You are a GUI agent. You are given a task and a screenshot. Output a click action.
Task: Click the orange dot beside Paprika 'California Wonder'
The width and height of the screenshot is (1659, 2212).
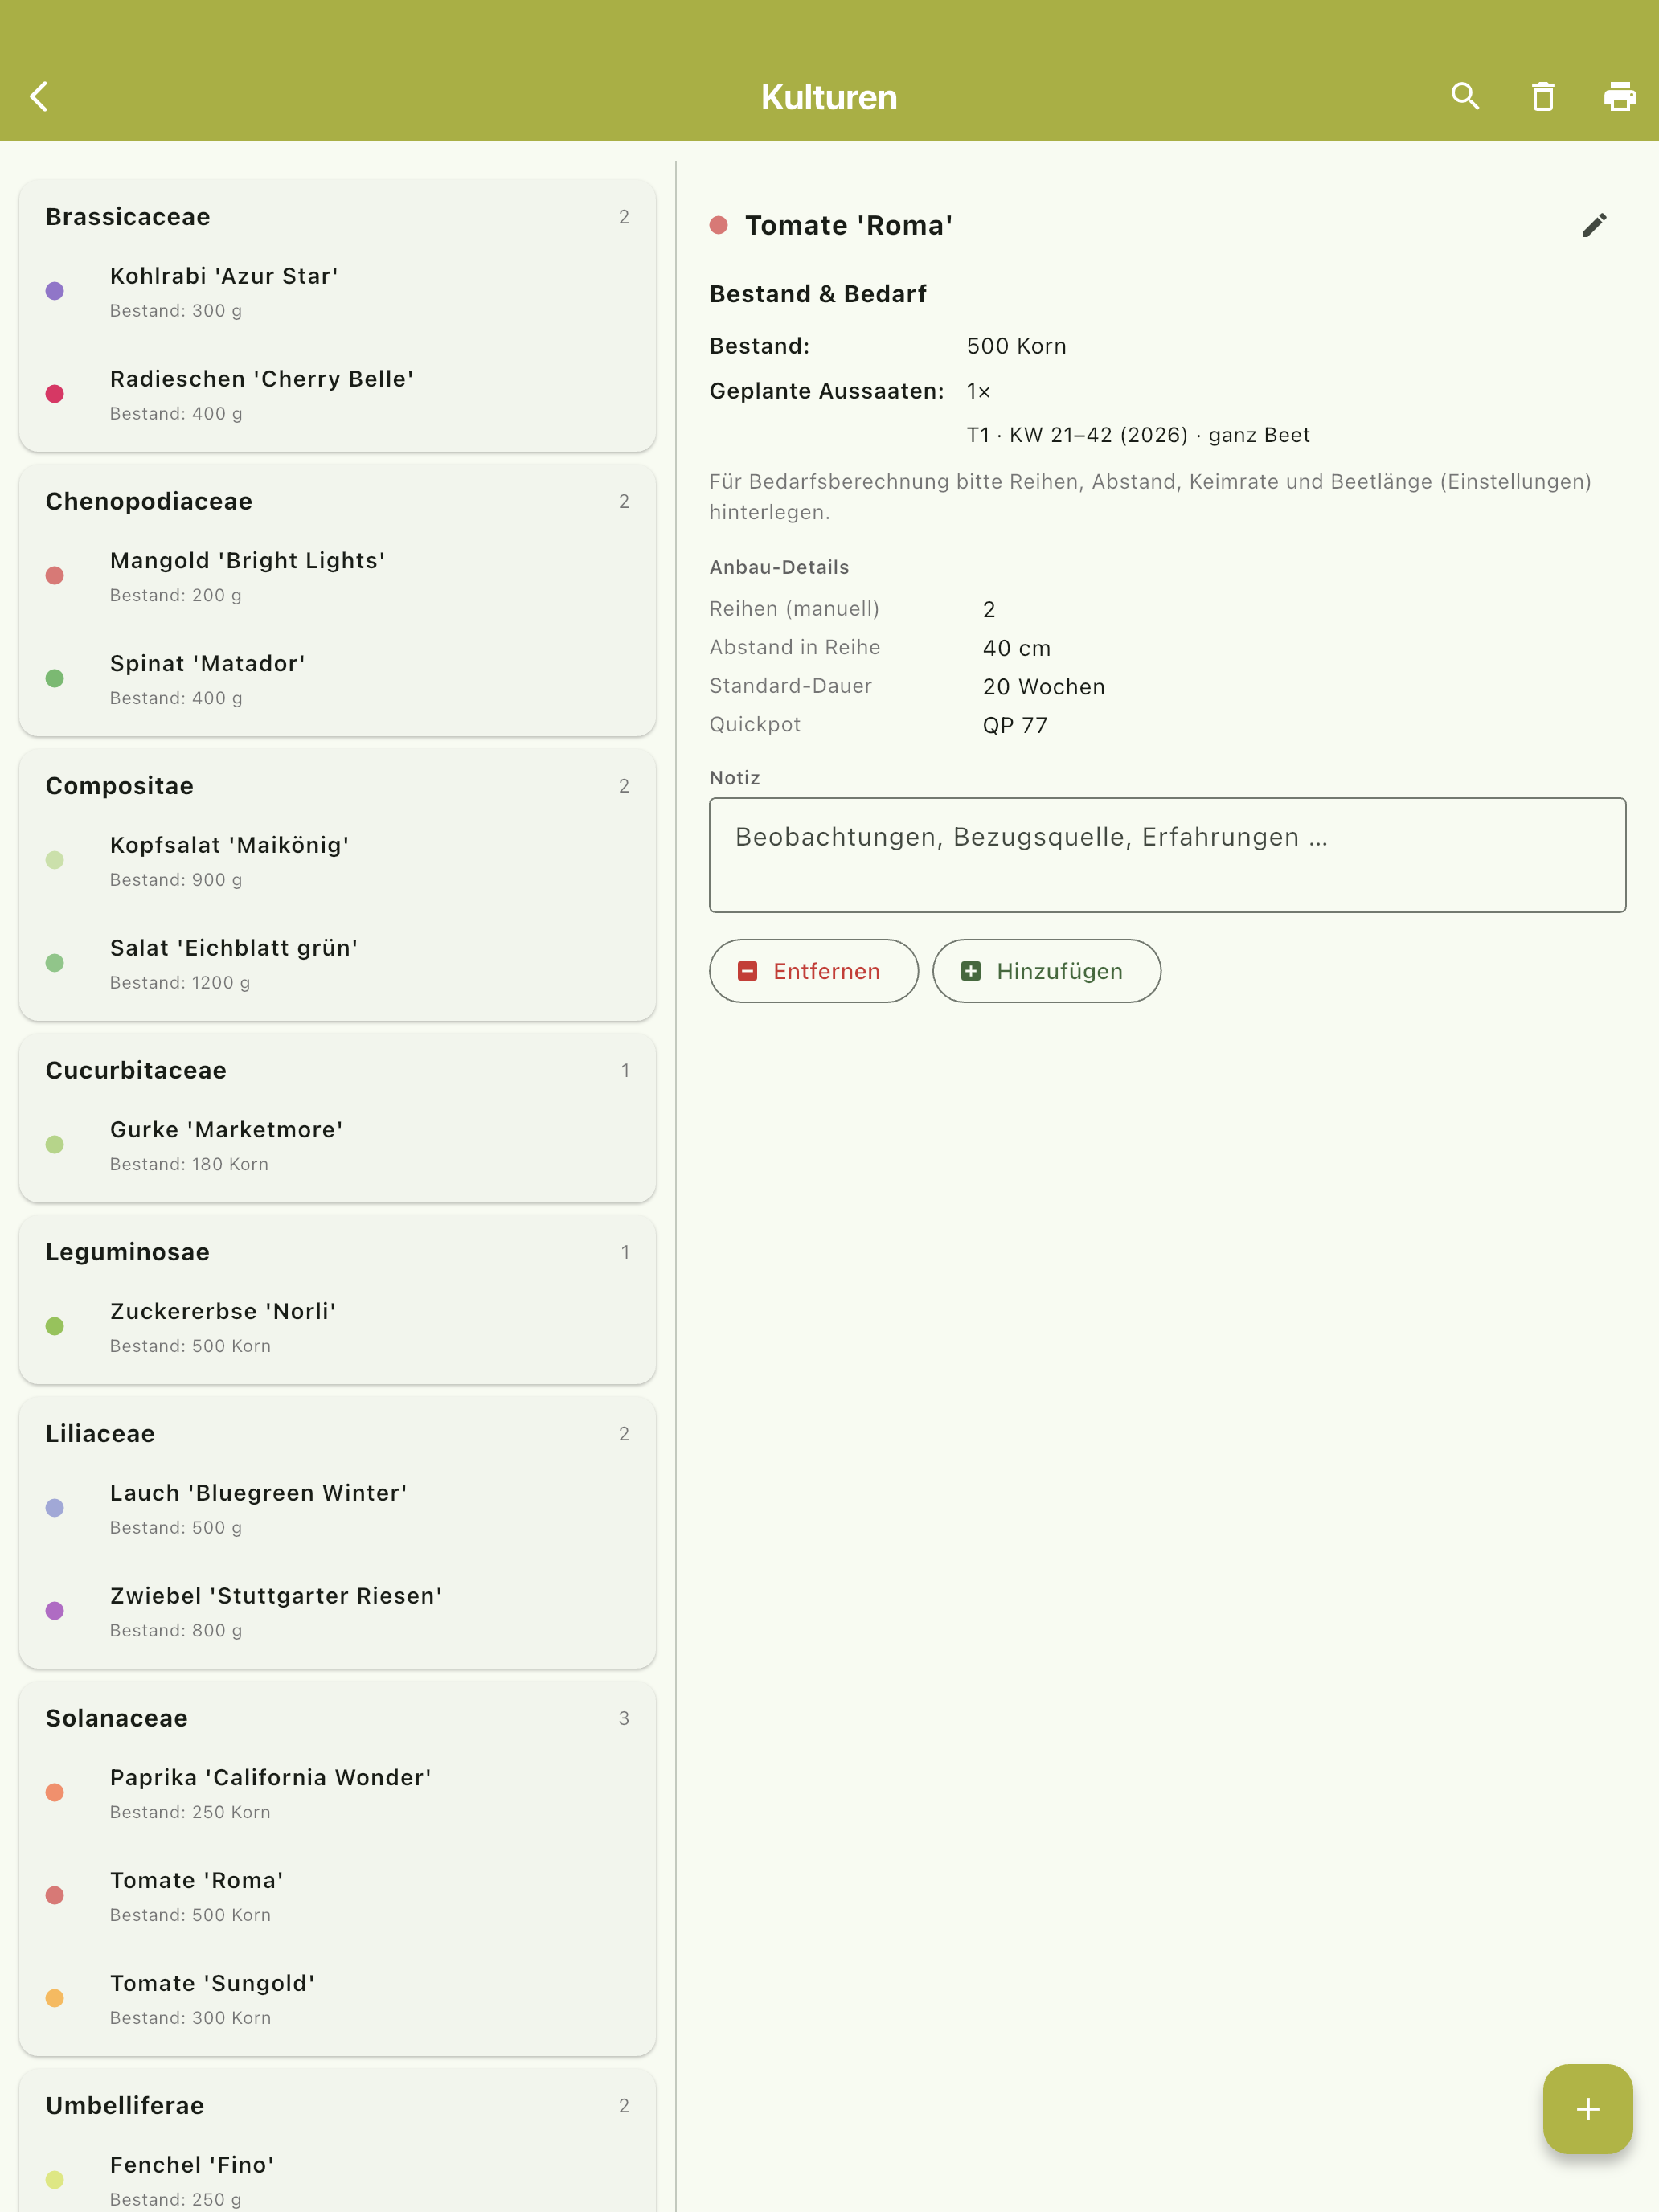(x=55, y=1792)
